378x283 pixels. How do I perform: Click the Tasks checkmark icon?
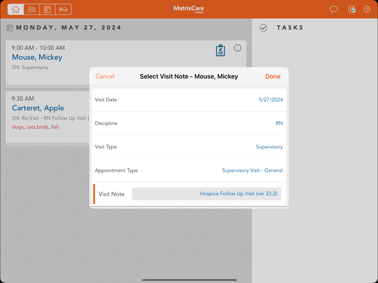click(264, 27)
